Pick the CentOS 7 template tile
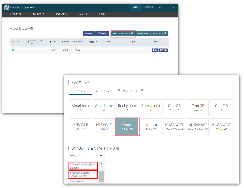 221,107
